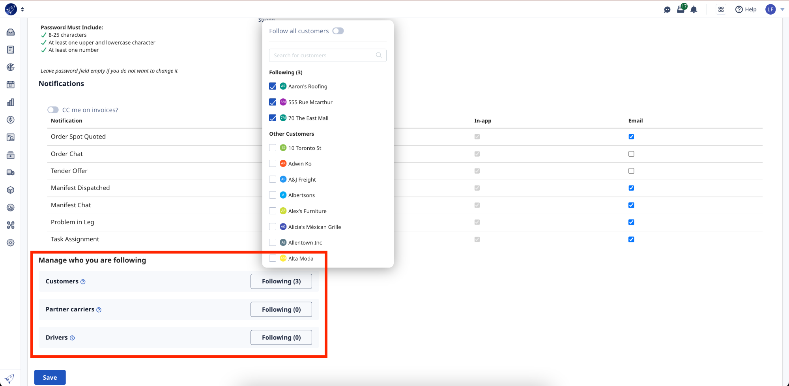Viewport: 789px width, 386px height.
Task: Click the Search for customers field
Action: point(327,55)
